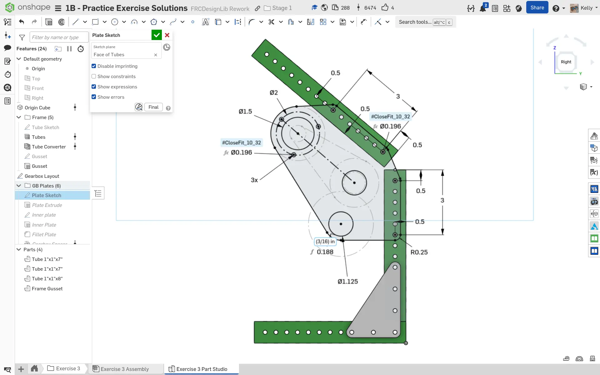The image size is (600, 375).
Task: Click the blue Share button
Action: click(x=537, y=8)
